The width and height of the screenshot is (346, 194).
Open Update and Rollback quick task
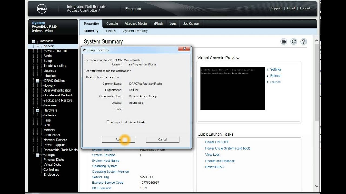[x=220, y=161]
